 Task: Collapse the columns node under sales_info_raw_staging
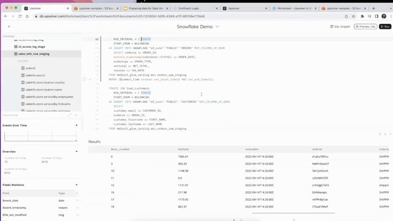coord(15,61)
